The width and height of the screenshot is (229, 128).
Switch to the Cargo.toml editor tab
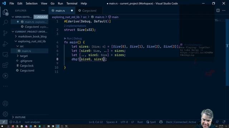[x=89, y=11]
